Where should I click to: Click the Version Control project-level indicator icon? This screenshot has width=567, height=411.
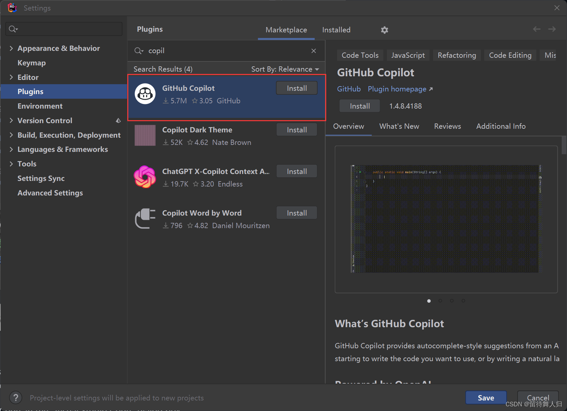pyautogui.click(x=118, y=121)
